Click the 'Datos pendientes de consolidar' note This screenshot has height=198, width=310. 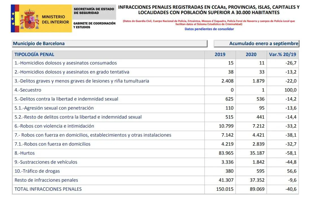209,29
